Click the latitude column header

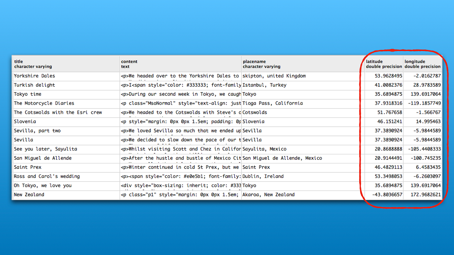[x=384, y=64]
